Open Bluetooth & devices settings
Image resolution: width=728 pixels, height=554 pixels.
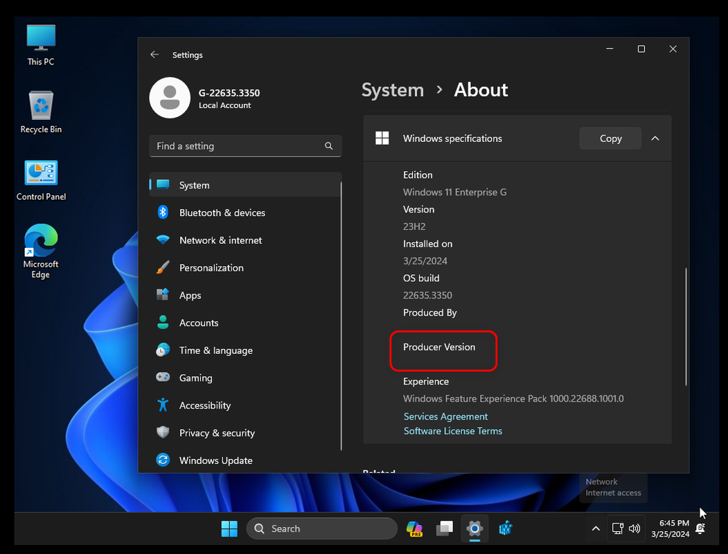point(245,213)
